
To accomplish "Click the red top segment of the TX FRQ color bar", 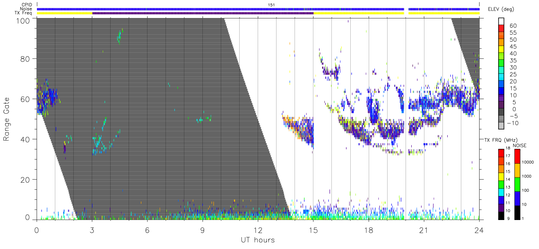I will [x=501, y=153].
